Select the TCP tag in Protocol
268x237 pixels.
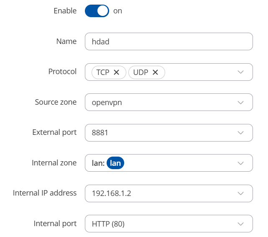pos(102,72)
